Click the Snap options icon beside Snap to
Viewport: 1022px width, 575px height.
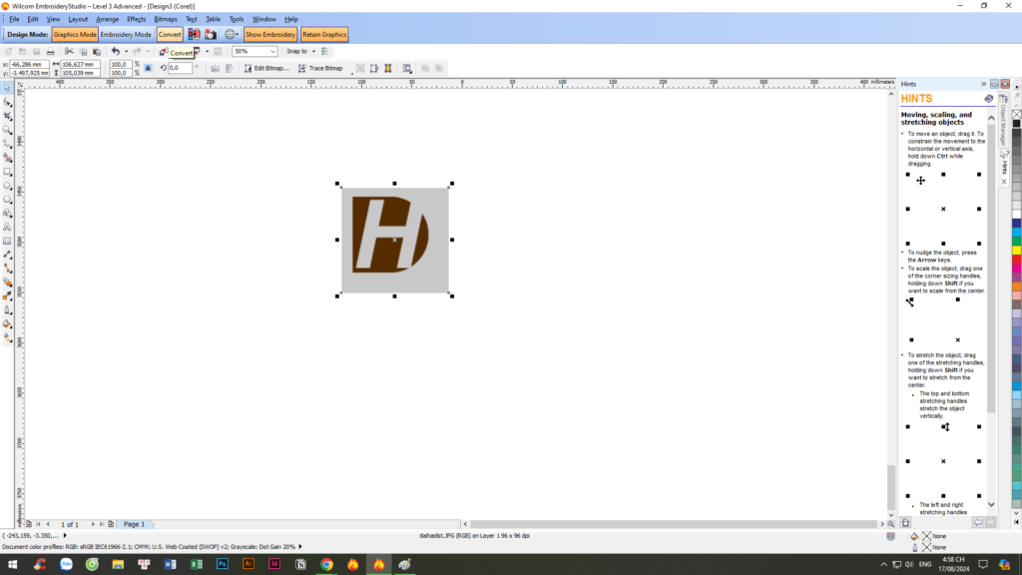pyautogui.click(x=324, y=52)
